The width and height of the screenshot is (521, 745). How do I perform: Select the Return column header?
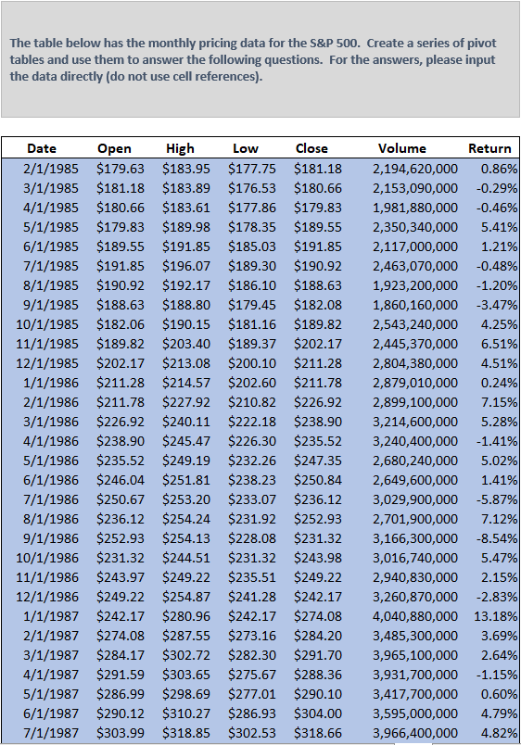[x=489, y=148]
